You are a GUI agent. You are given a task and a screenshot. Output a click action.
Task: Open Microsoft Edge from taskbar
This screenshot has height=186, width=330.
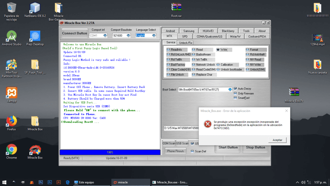67,182
